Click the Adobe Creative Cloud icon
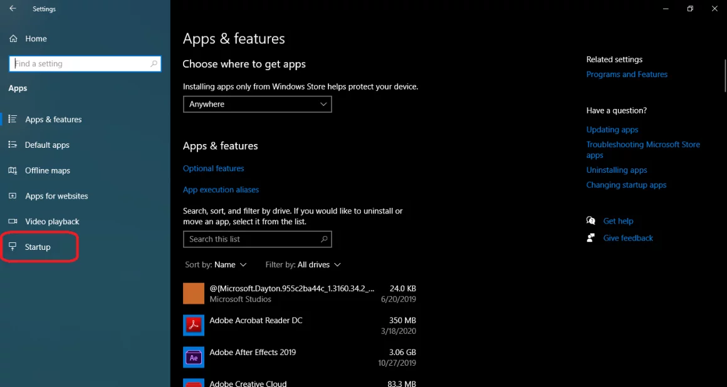The width and height of the screenshot is (727, 387). pos(193,383)
